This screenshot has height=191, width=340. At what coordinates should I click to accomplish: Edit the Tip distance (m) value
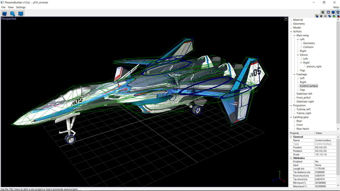[325, 172]
